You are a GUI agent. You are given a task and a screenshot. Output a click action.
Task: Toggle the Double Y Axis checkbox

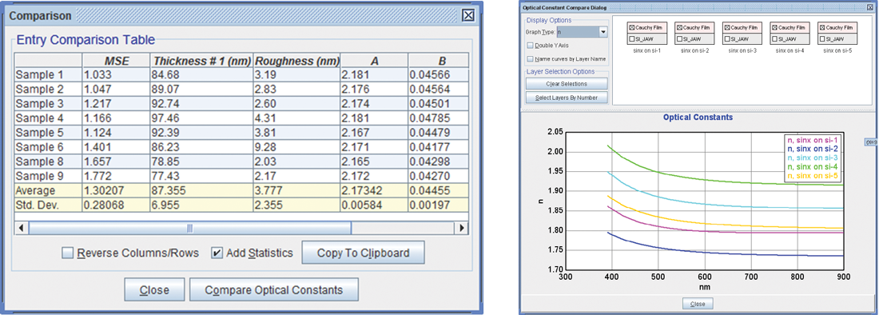tap(530, 46)
